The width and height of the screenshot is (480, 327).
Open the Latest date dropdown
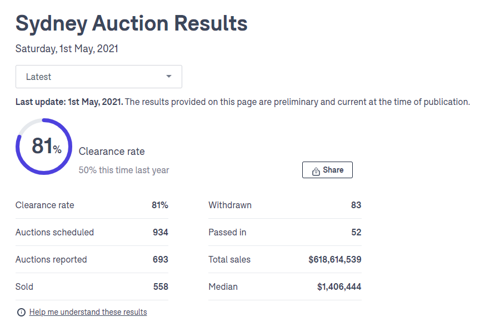coord(99,77)
